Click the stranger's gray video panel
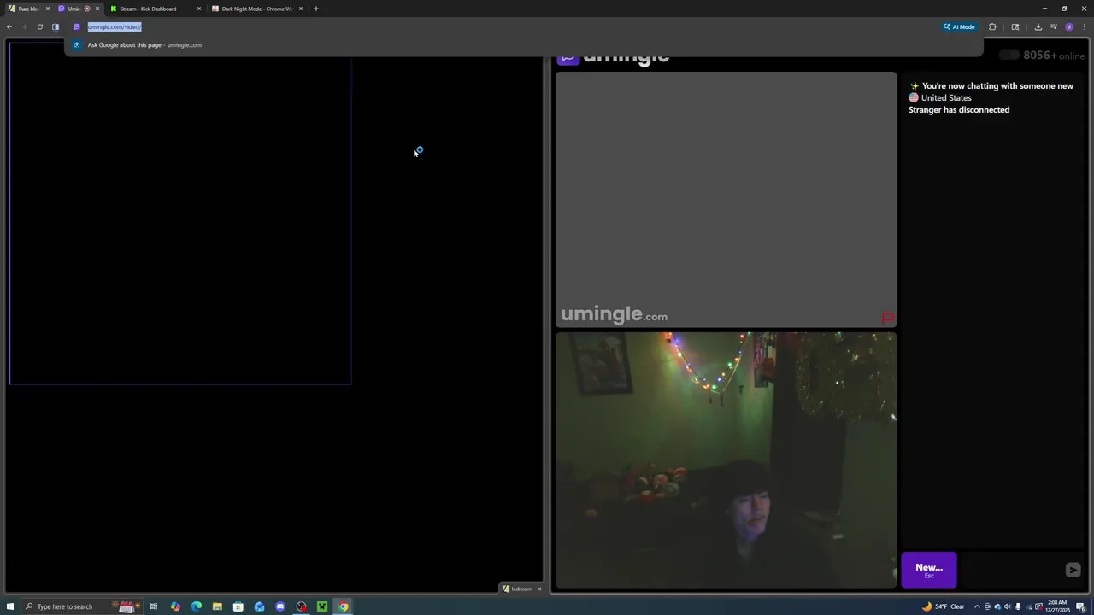 pyautogui.click(x=726, y=200)
